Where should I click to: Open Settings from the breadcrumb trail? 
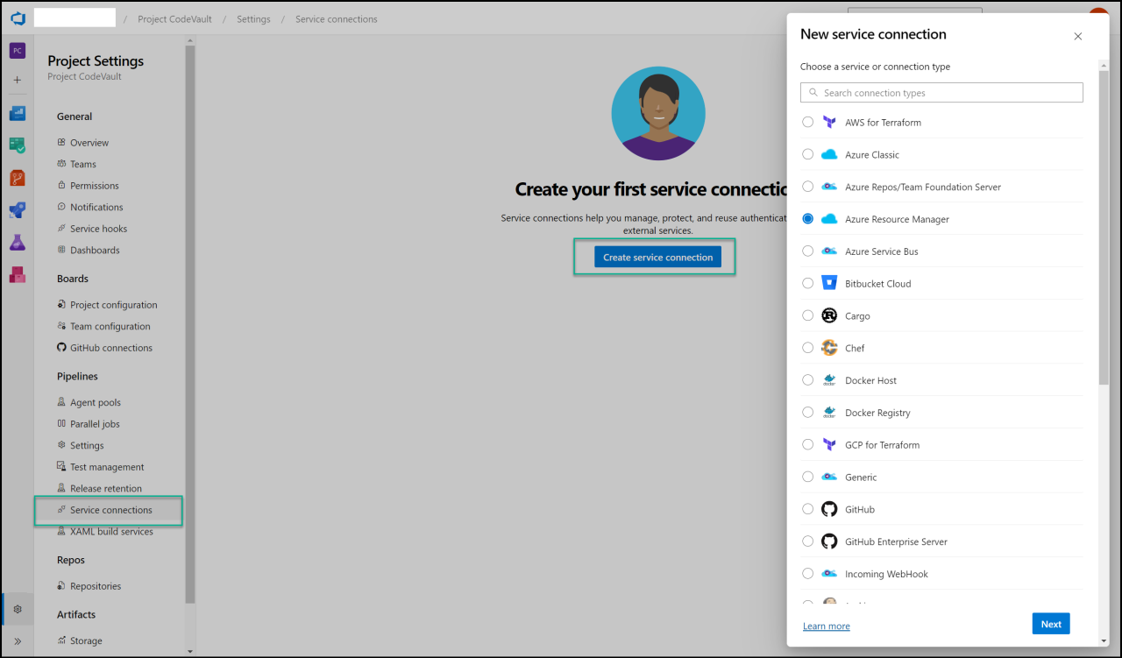(253, 18)
